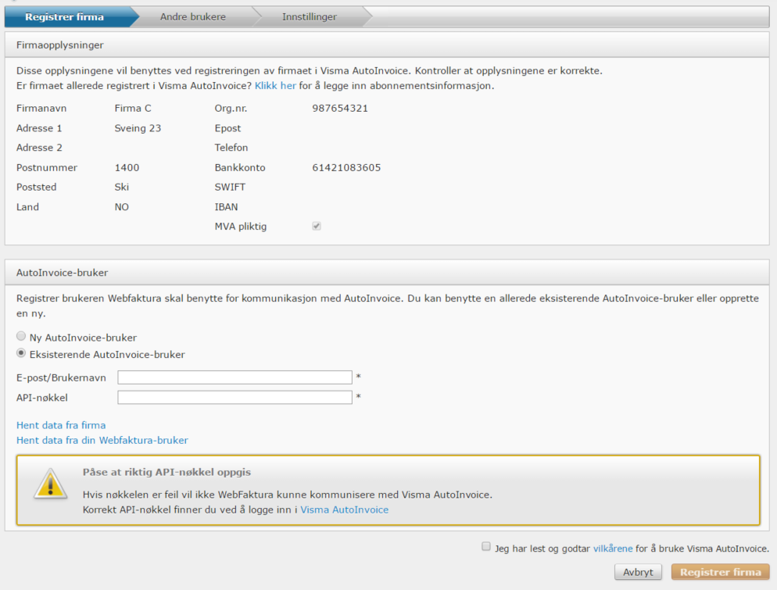Click the 'IBAN' field label
Image resolution: width=777 pixels, height=590 pixels.
coord(226,207)
